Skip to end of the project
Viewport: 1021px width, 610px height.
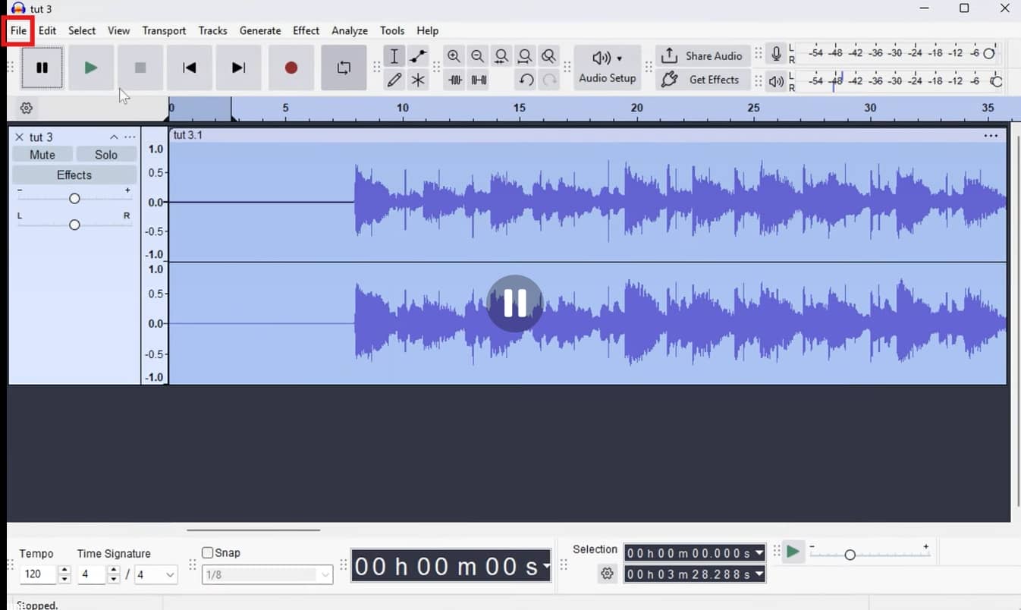(239, 68)
